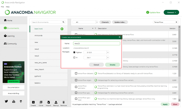Viewport: 182px width, 109px height.
Task: Click the Remove environment trash icon
Action: 63,102
